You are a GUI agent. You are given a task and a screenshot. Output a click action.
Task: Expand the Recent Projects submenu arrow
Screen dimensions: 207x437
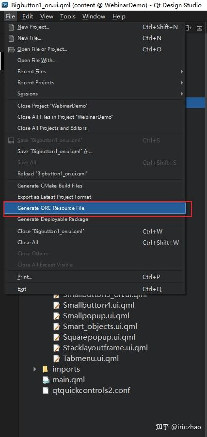click(182, 83)
